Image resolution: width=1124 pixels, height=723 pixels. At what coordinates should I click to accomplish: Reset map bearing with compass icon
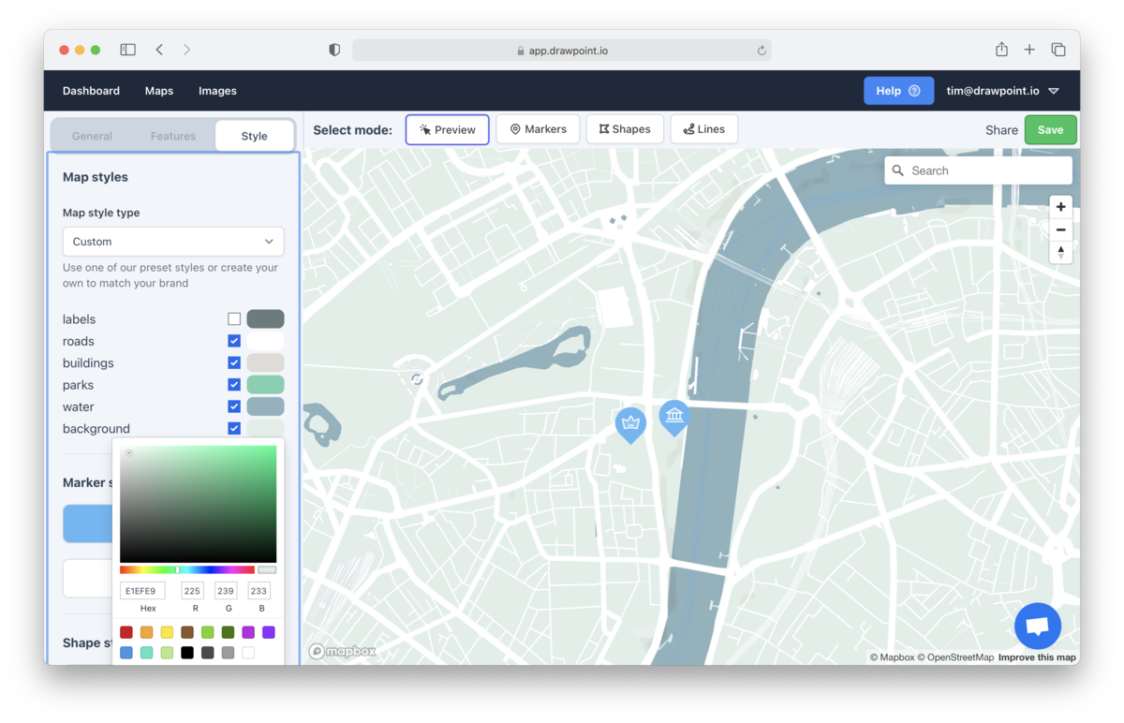click(1060, 252)
